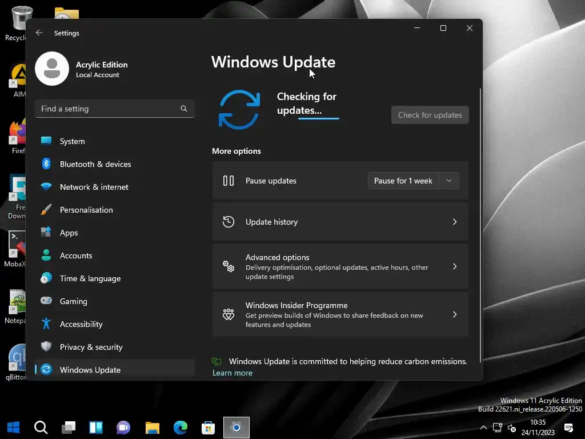Open the Windows Start button on taskbar
The image size is (585, 439).
point(14,428)
